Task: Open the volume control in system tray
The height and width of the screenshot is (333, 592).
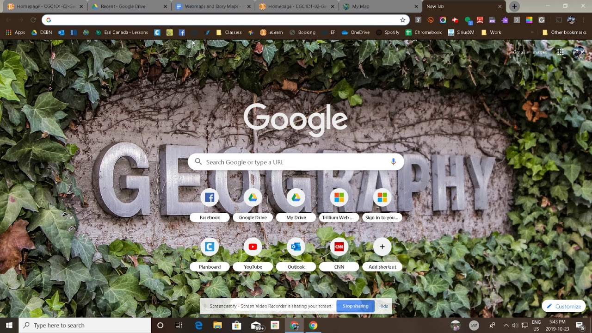Action: point(515,325)
